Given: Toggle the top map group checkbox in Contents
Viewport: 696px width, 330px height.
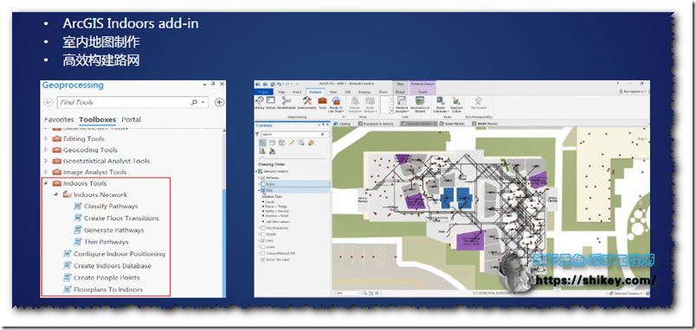Looking at the screenshot, I should (261, 171).
